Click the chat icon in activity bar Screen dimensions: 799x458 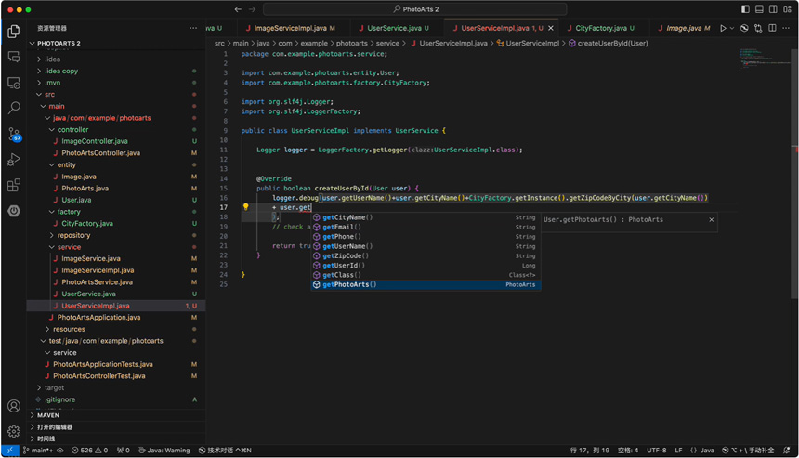click(x=14, y=57)
